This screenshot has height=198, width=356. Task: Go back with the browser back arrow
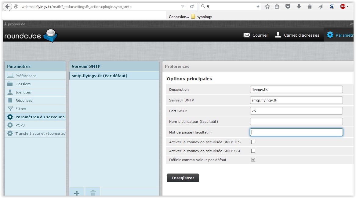pyautogui.click(x=7, y=6)
